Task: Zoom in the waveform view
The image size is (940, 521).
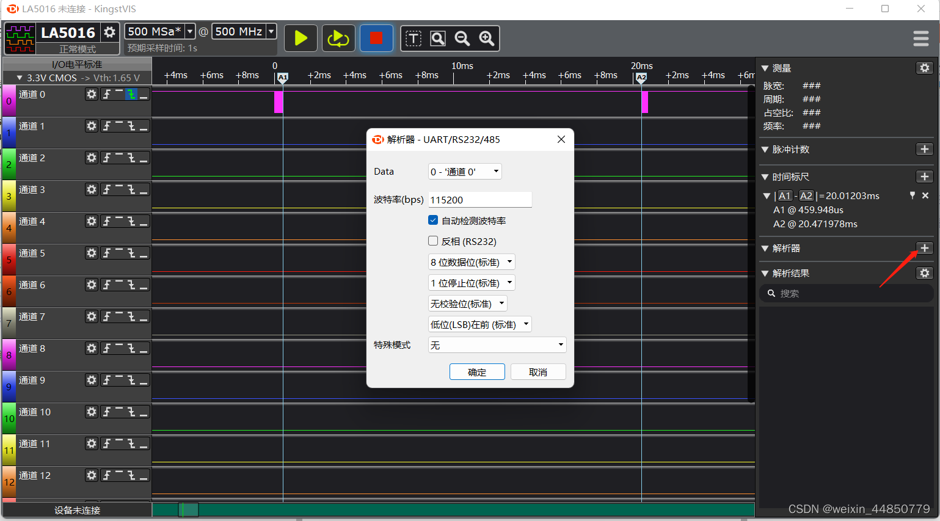Action: coord(487,39)
